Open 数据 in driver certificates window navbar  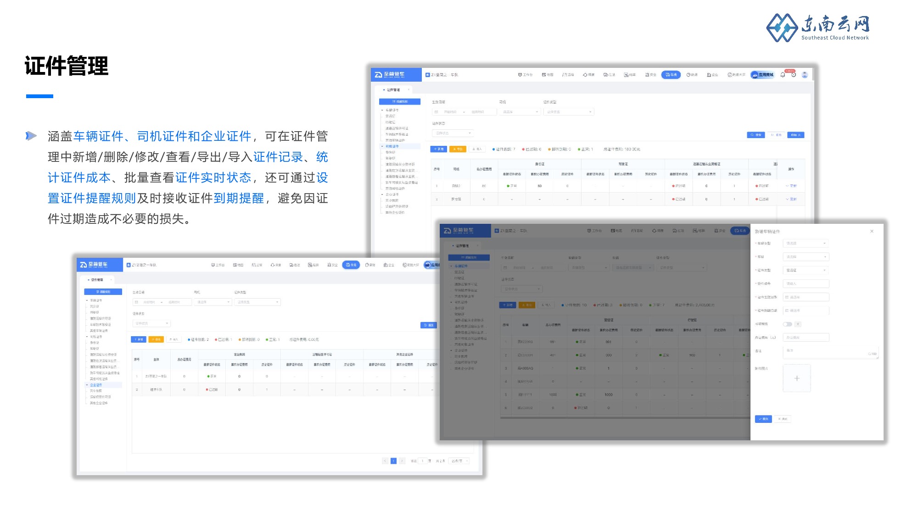click(x=692, y=75)
